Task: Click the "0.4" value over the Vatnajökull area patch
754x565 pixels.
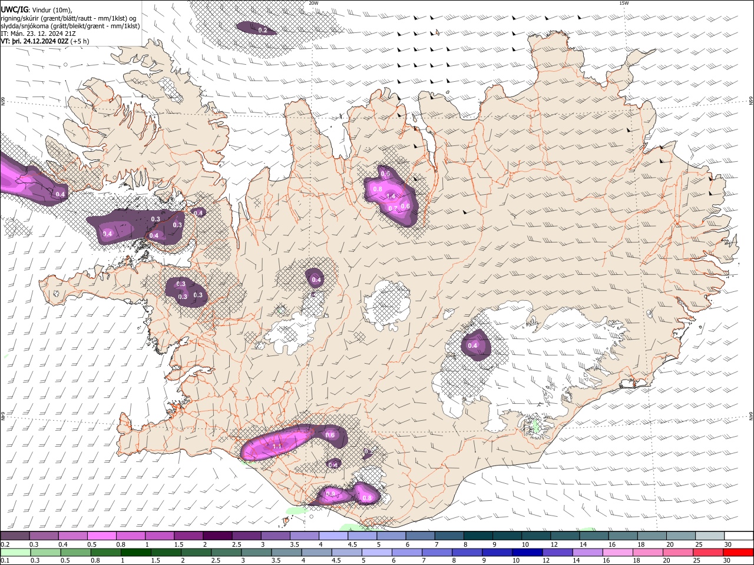Action: (472, 345)
